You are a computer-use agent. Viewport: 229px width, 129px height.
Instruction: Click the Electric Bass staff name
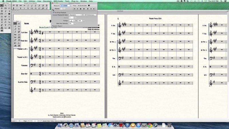coord(23,82)
